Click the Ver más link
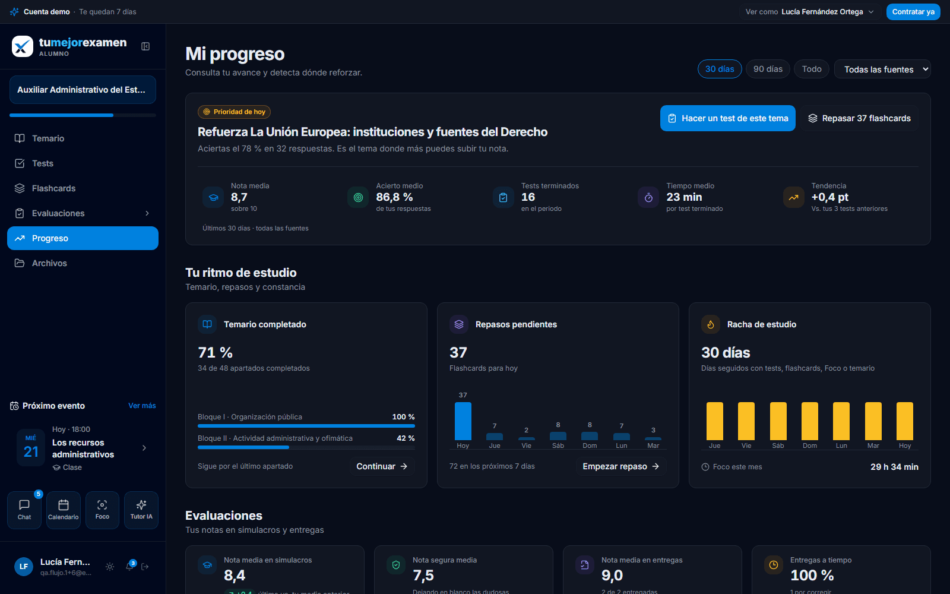950x594 pixels. (142, 406)
